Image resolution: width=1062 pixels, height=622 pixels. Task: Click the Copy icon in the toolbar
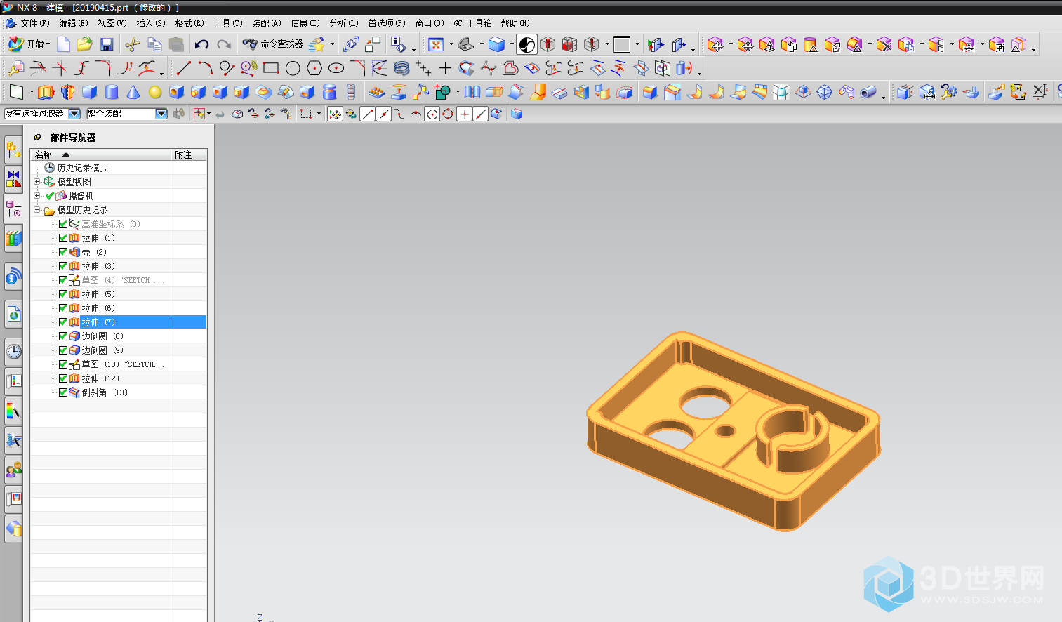coord(154,44)
